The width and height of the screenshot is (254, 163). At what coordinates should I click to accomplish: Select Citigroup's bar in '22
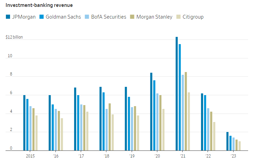point(214,136)
